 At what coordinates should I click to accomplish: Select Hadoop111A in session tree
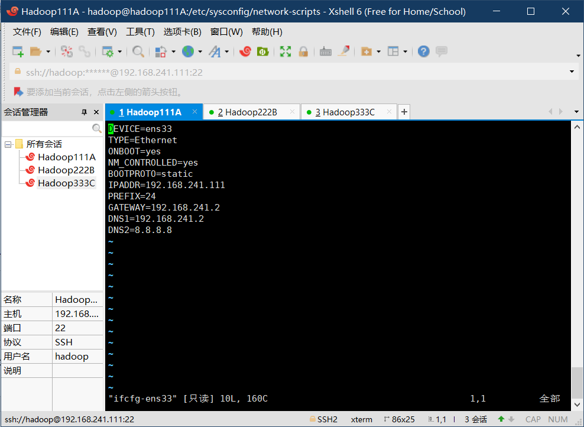[x=67, y=157]
